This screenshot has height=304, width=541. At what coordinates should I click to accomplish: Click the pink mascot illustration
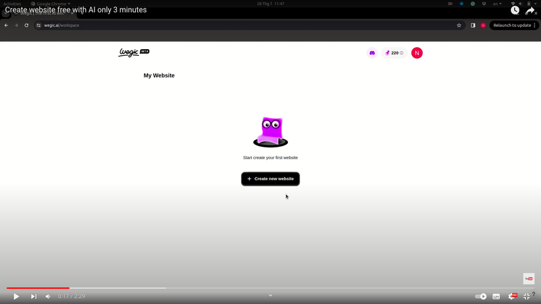point(270,132)
